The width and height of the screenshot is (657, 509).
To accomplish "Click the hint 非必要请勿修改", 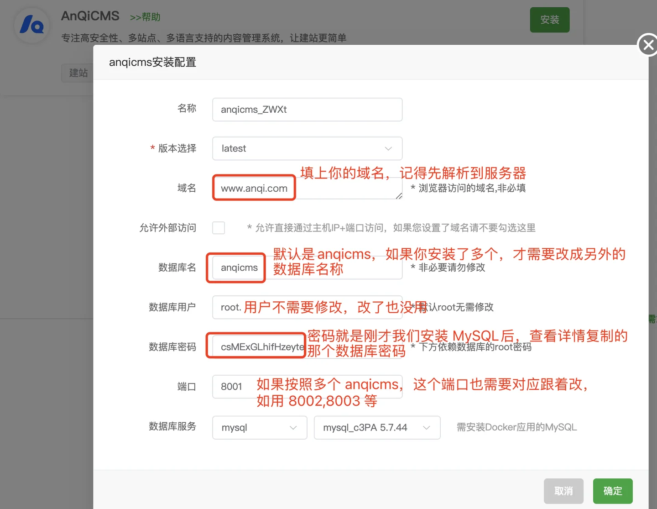I will (x=448, y=268).
